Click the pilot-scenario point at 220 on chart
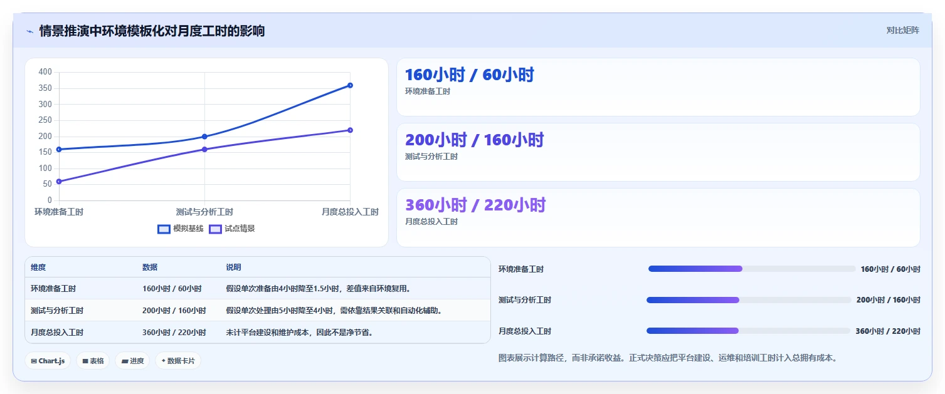 (350, 130)
